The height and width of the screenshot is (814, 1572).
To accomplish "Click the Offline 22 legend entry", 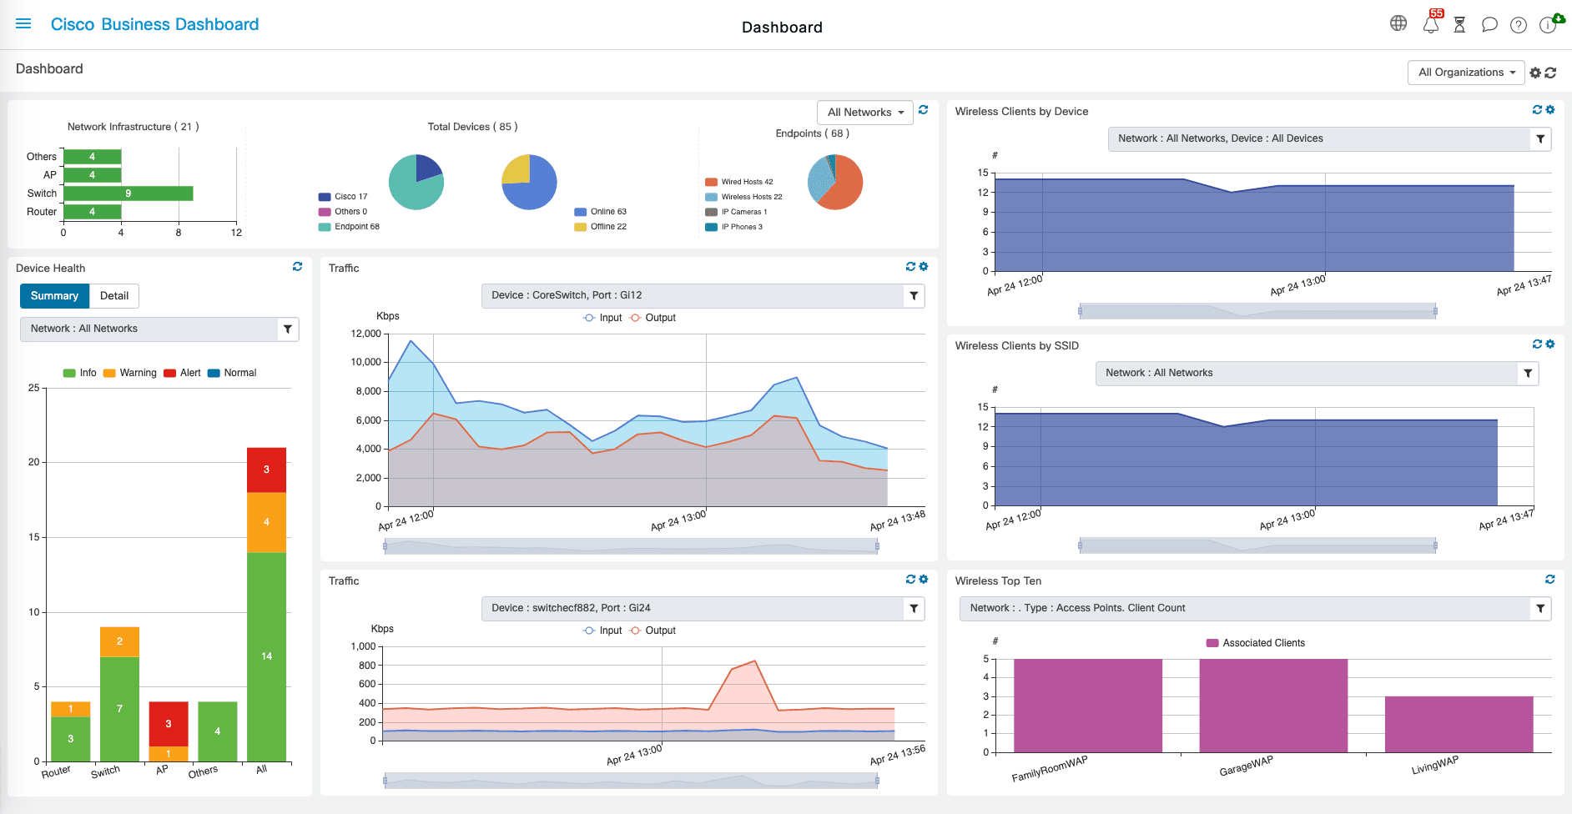I will pos(601,227).
